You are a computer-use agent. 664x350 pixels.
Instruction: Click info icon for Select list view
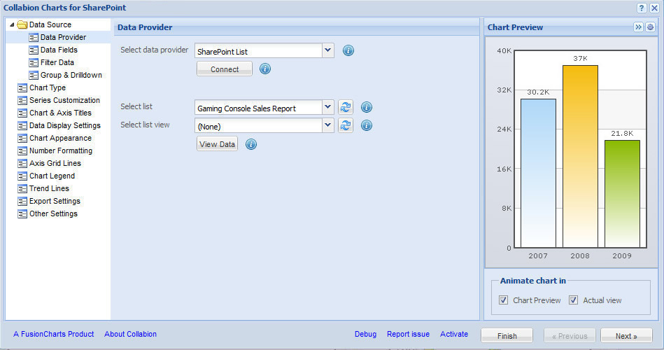367,125
